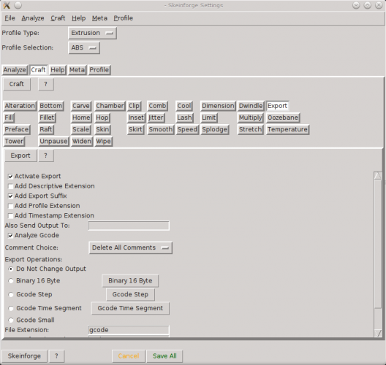Switch to the Meta tab
The width and height of the screenshot is (386, 365).
[77, 70]
